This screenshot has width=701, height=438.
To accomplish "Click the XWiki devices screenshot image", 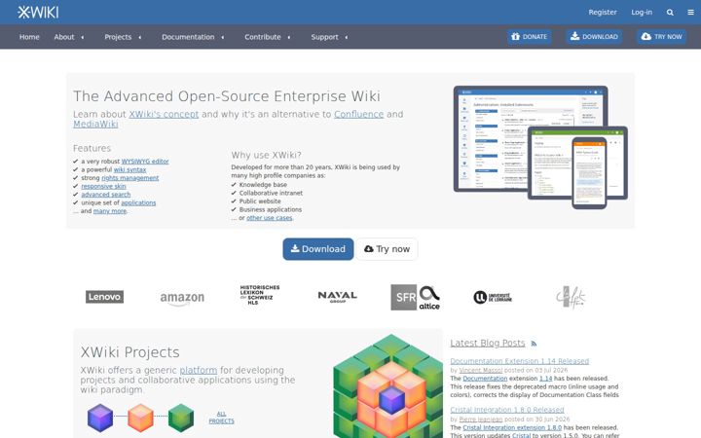I will 540,148.
